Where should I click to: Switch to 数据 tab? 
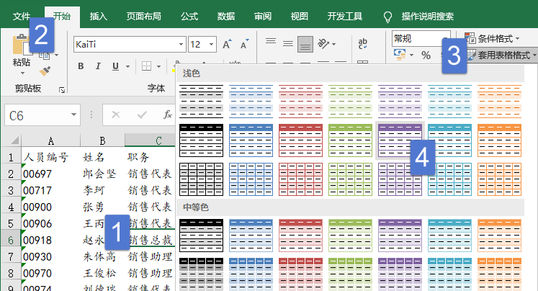[226, 16]
